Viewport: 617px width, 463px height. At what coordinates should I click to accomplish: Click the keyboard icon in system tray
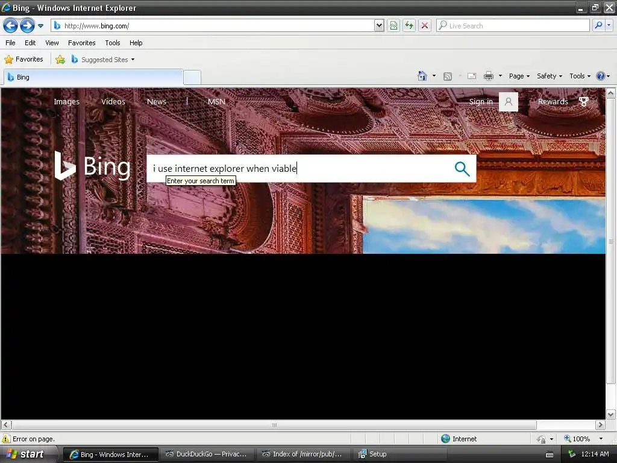550,455
